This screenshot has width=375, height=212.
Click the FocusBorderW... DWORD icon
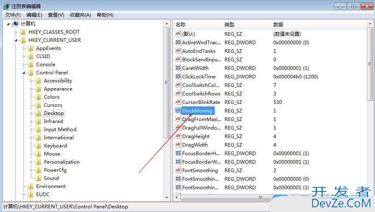tap(178, 162)
